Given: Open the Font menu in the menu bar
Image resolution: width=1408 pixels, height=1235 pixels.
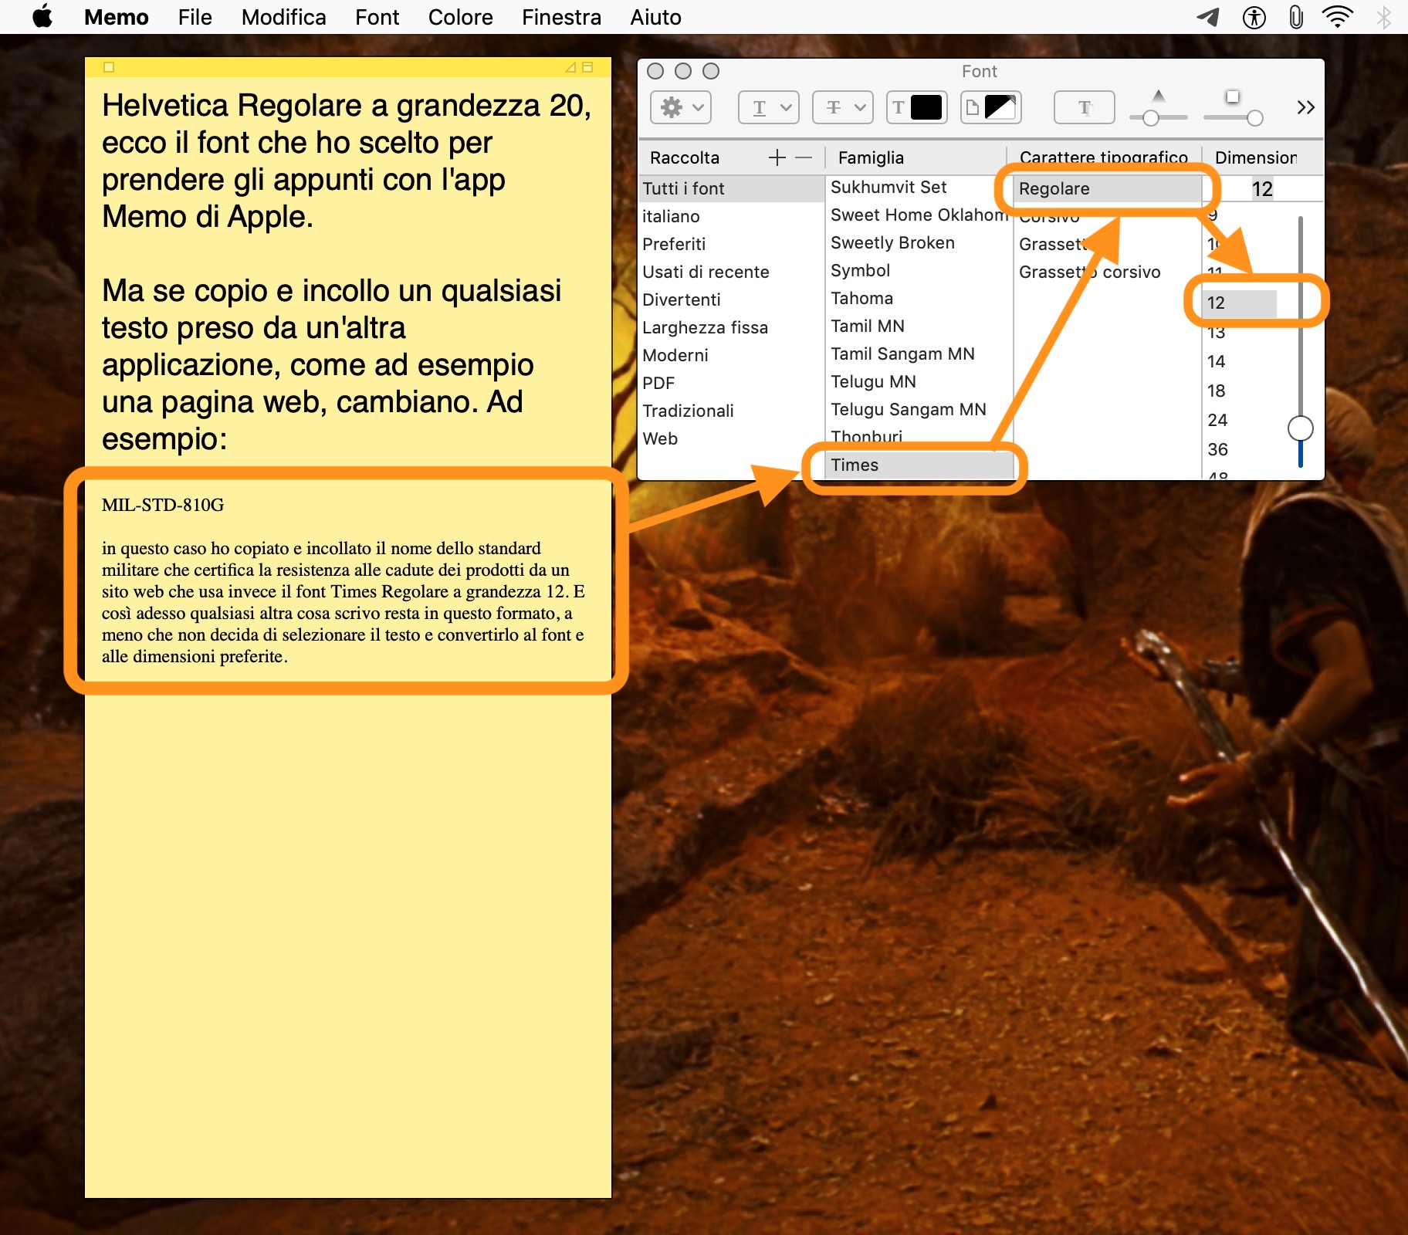Looking at the screenshot, I should point(377,17).
